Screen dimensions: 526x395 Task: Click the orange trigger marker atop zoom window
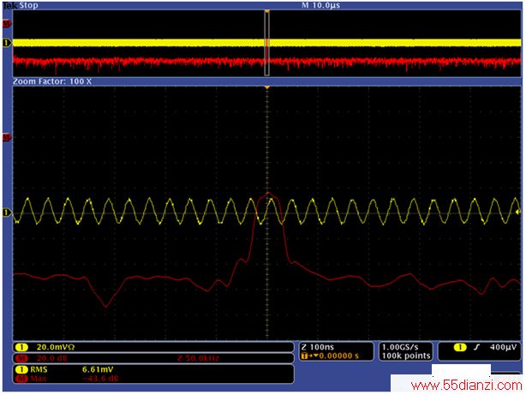tap(266, 87)
